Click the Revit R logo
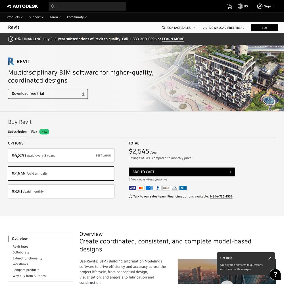The width and height of the screenshot is (284, 284). pyautogui.click(x=11, y=61)
